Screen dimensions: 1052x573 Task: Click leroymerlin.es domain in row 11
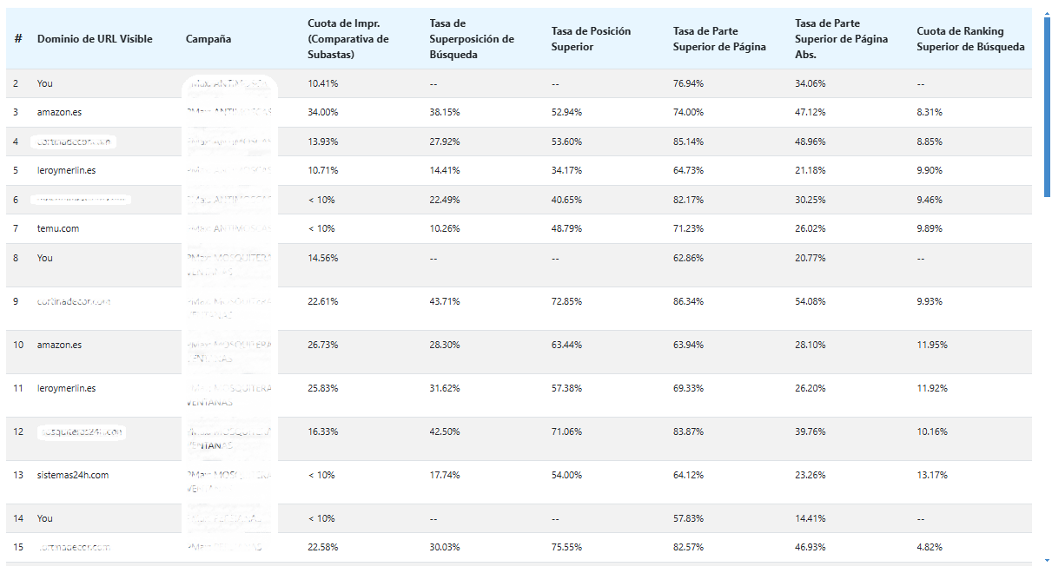(x=66, y=388)
